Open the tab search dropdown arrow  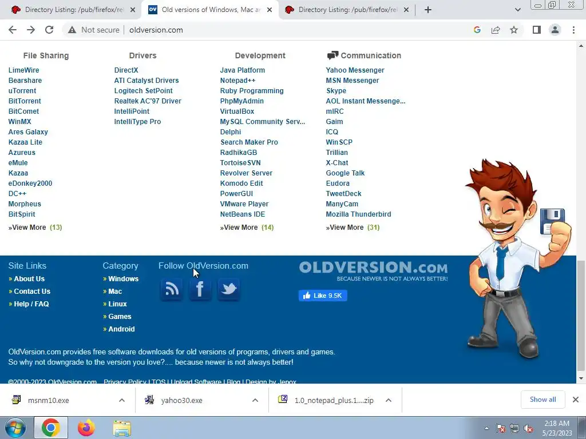pos(517,10)
